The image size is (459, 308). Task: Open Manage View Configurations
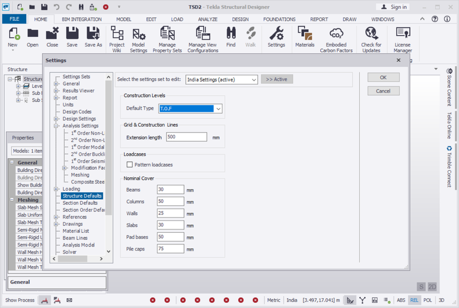click(203, 39)
